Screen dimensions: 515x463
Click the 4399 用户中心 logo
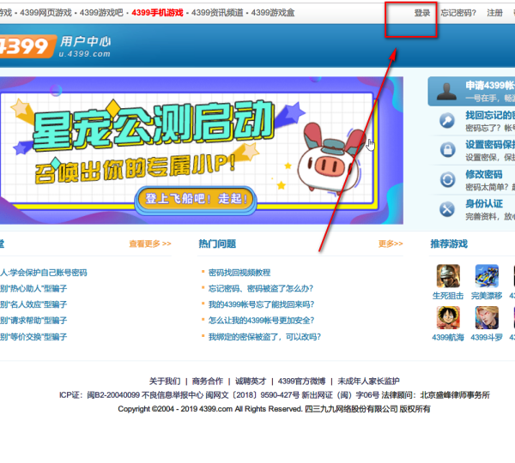[x=54, y=46]
